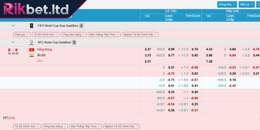Pick the full-match draw odds 2.31
The height and width of the screenshot is (130, 260).
(148, 61)
